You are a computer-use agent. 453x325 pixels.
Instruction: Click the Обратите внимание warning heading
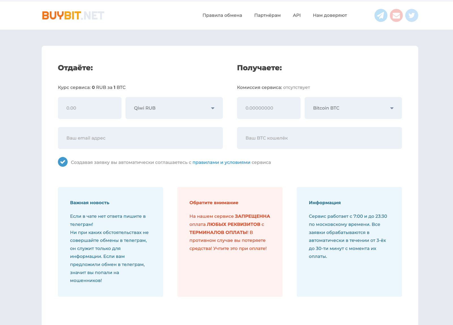point(213,203)
